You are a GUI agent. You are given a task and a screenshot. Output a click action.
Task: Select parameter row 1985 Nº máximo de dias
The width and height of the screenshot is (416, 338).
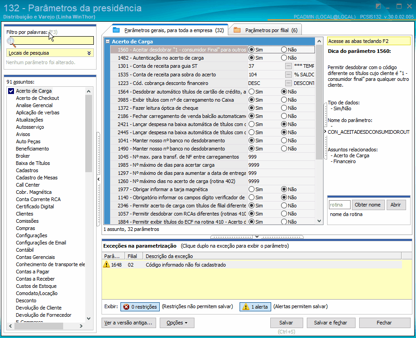point(213,165)
